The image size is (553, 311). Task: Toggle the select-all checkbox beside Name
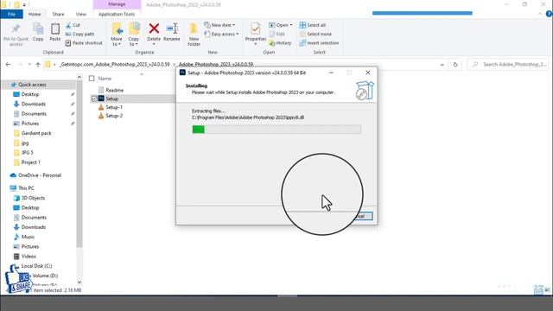point(92,79)
